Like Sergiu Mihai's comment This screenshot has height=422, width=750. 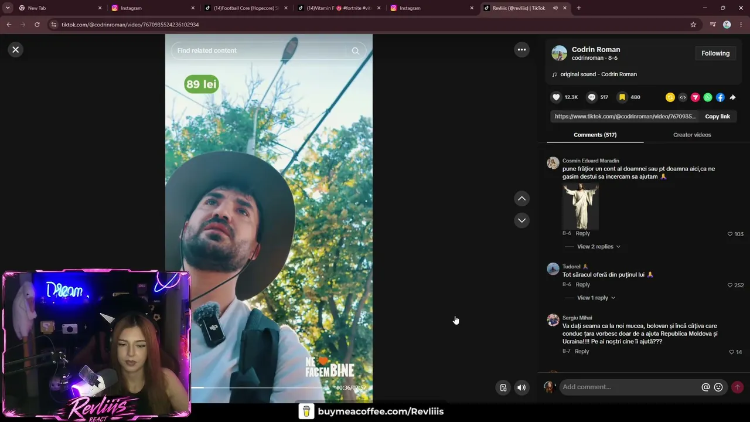(x=731, y=352)
